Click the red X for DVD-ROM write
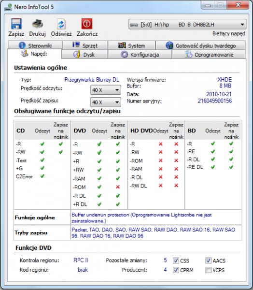253x290 pixels. point(118,187)
